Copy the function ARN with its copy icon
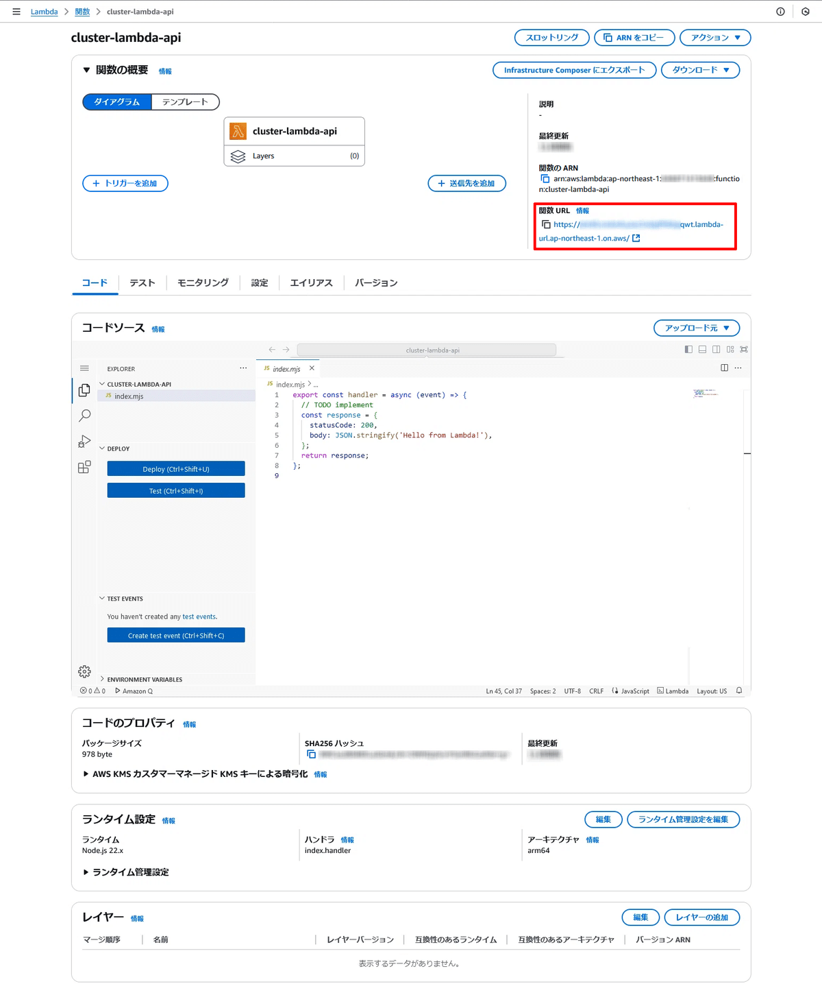The height and width of the screenshot is (997, 822). pyautogui.click(x=545, y=178)
